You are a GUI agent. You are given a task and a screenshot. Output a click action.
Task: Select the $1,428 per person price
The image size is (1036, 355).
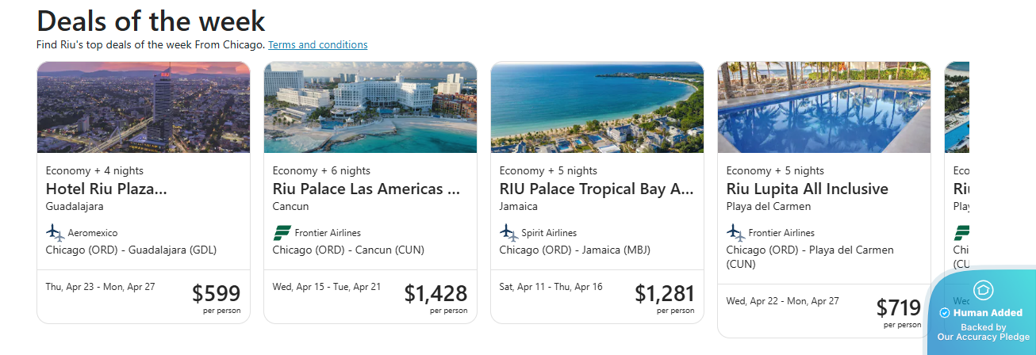(x=436, y=294)
